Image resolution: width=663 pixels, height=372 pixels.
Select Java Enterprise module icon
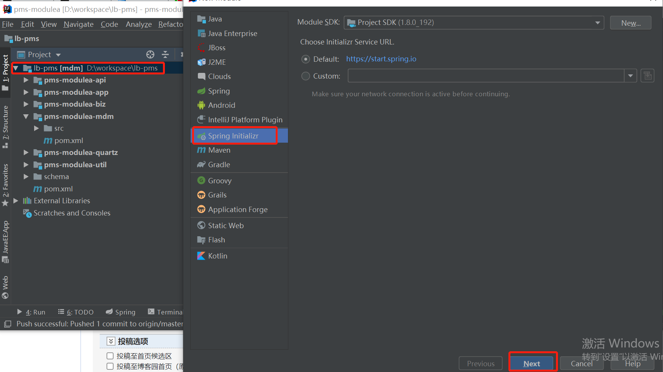pyautogui.click(x=201, y=33)
